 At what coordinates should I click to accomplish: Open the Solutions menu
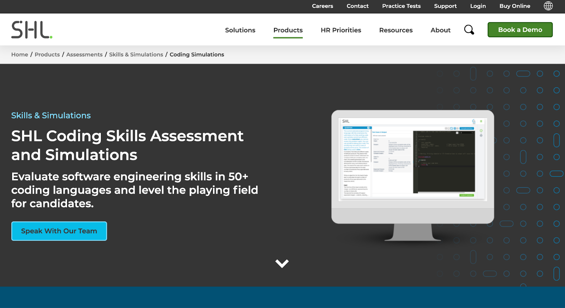click(x=240, y=30)
